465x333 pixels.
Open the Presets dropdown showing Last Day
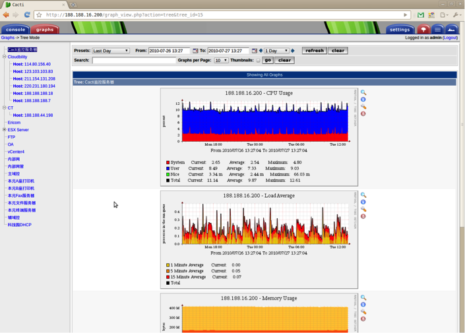[111, 51]
